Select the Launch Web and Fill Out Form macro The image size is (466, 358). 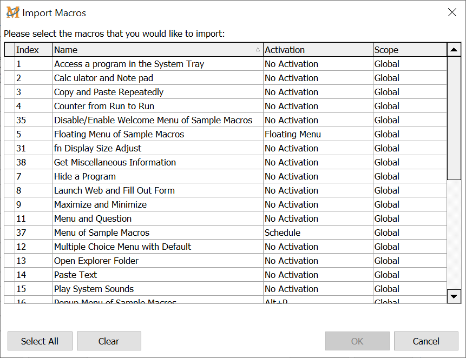[x=114, y=190]
